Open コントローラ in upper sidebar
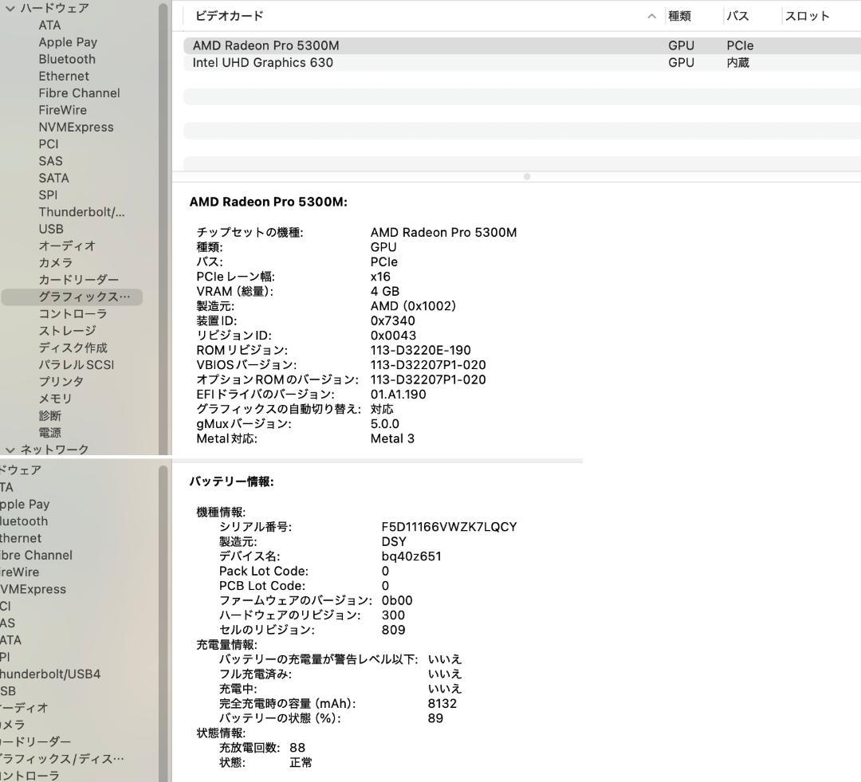The width and height of the screenshot is (861, 782). [x=73, y=314]
